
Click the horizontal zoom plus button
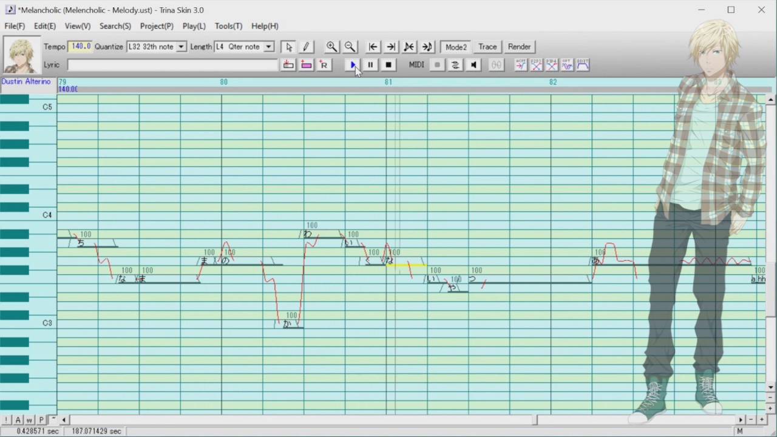tap(762, 419)
